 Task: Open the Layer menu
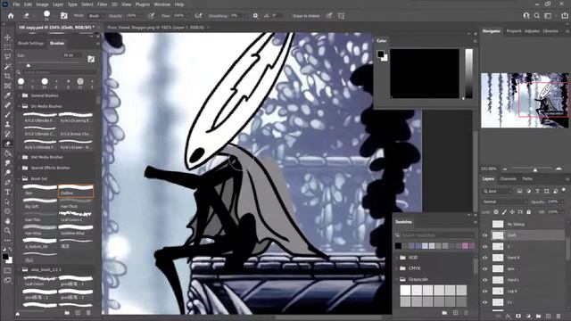coord(58,4)
